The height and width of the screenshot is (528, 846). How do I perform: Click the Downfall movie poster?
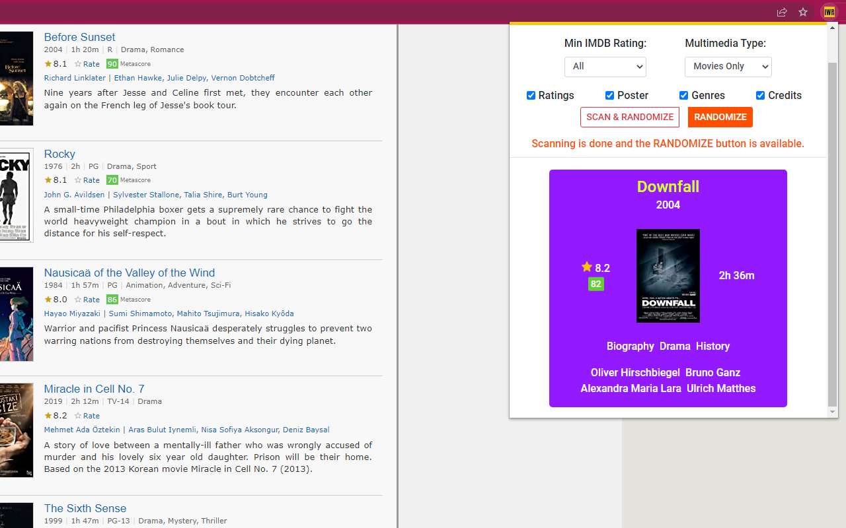[668, 276]
